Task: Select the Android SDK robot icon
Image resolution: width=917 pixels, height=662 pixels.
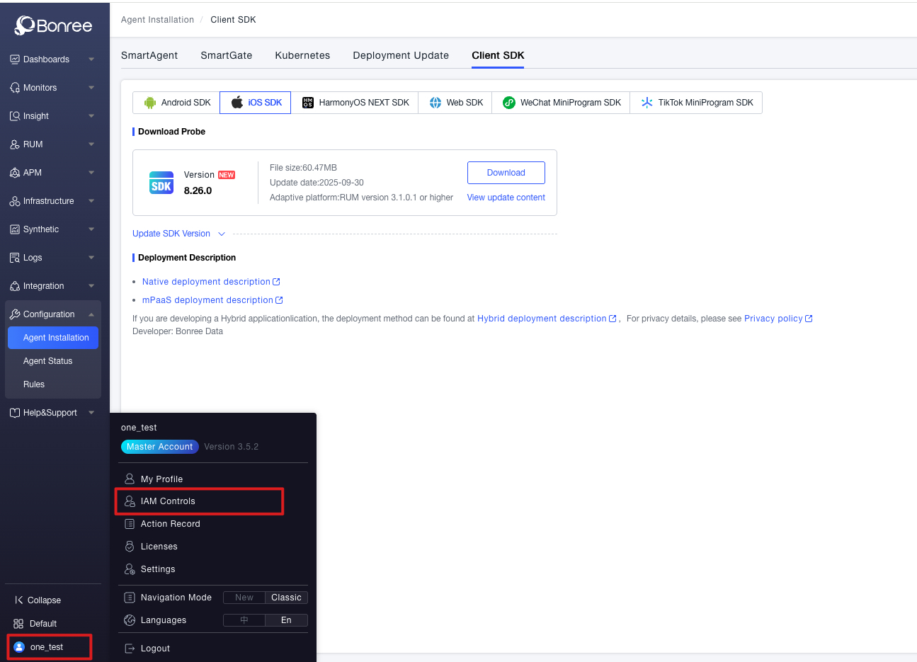Action: 149,103
